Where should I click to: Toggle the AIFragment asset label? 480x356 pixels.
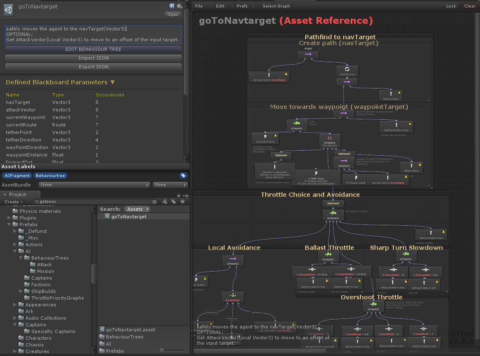click(17, 176)
